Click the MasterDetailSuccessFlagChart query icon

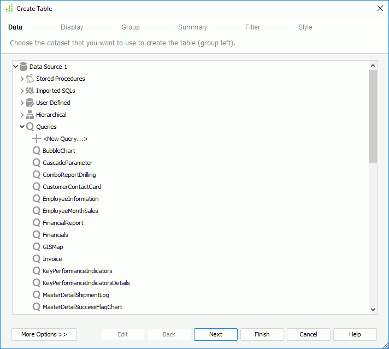pos(37,307)
